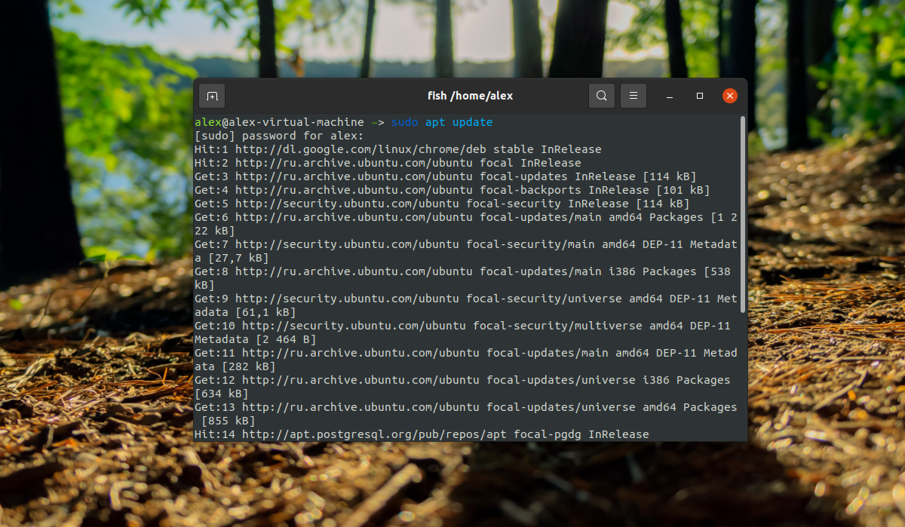This screenshot has height=527, width=905.
Task: Click the Get:3 focal-updates InRelease line
Action: (x=446, y=176)
